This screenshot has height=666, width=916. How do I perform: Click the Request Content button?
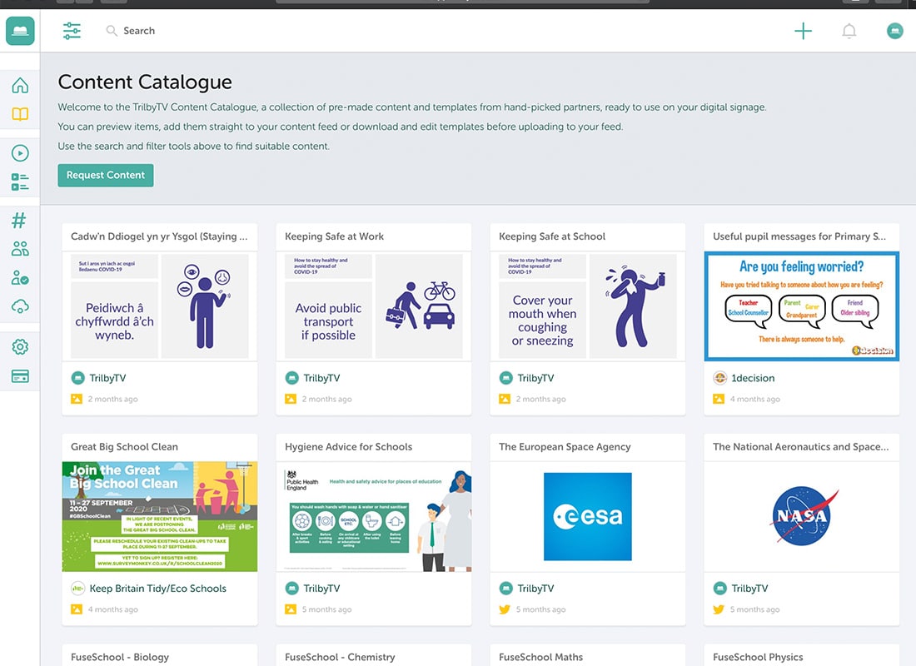[x=106, y=176]
